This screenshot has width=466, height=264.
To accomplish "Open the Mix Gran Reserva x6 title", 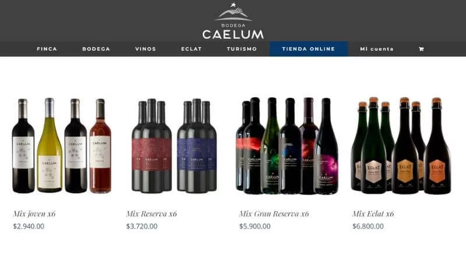I will pos(274,213).
